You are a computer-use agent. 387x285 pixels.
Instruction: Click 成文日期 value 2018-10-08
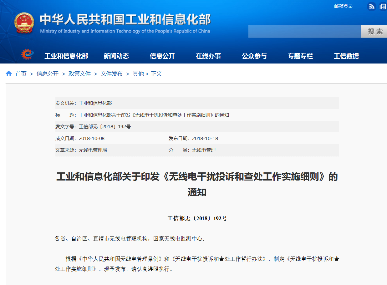point(92,138)
